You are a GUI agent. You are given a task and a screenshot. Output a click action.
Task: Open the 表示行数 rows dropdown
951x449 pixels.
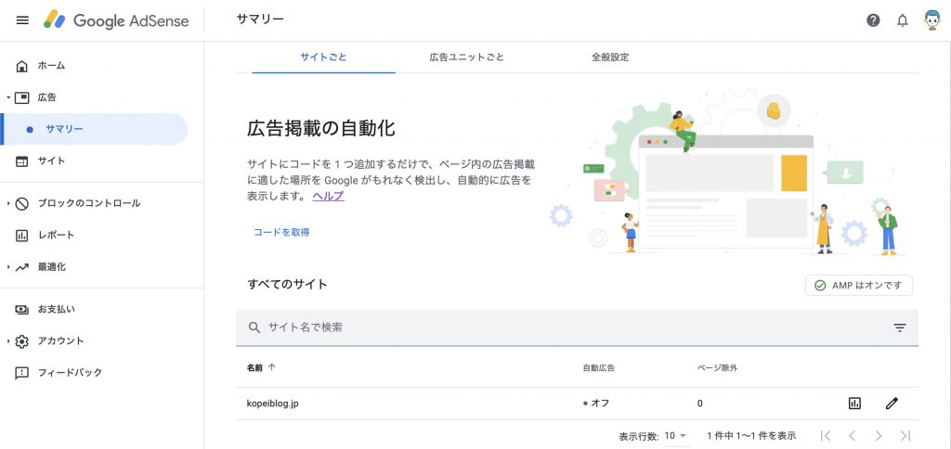point(676,435)
